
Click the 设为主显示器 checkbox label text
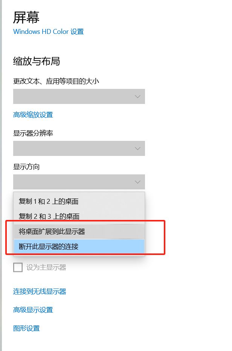46,267
